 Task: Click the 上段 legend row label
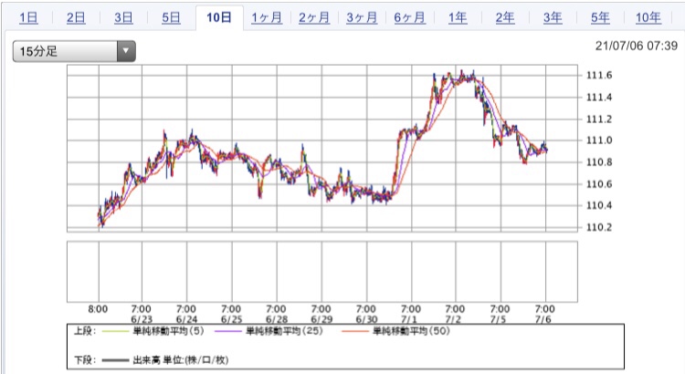click(85, 331)
